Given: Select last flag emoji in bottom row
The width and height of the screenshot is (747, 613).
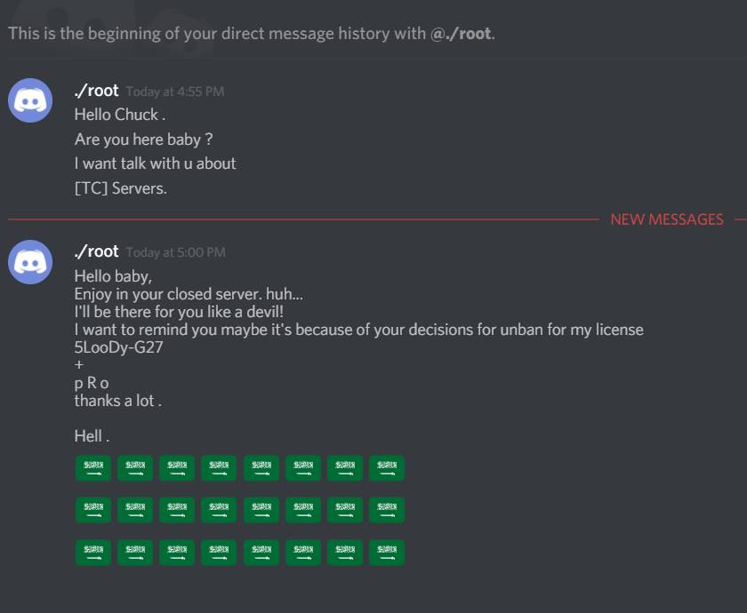Looking at the screenshot, I should pos(387,552).
